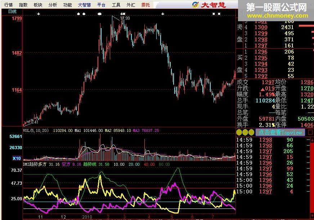The image size is (314, 220).
Task: Click the MA3 76837.25 volume average label
Action: [146, 130]
